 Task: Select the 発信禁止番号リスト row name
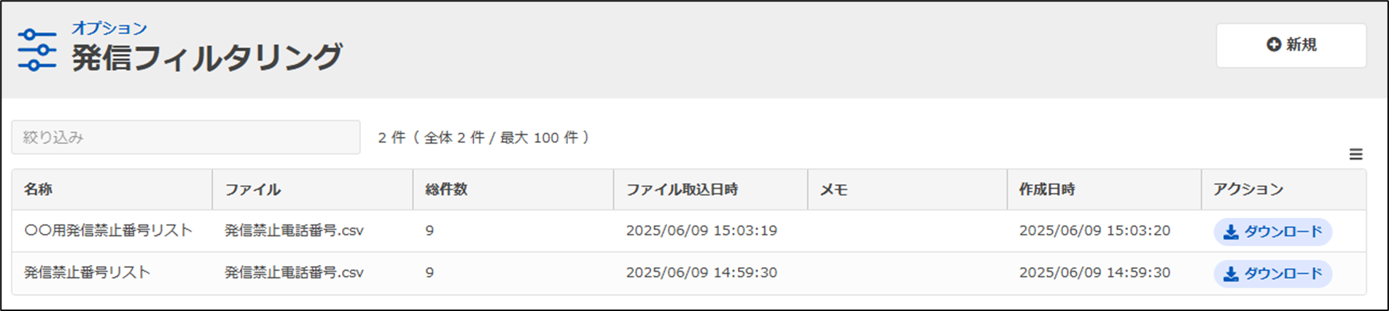pos(87,272)
